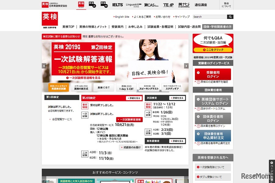Click 英検団体サポートシステム ログイン button
This screenshot has height=183, width=275.
(x=213, y=101)
